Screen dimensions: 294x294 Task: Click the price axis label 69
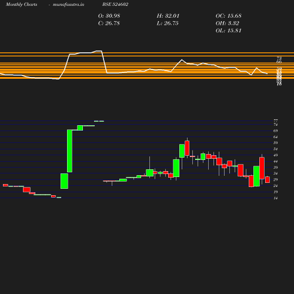point(276,131)
